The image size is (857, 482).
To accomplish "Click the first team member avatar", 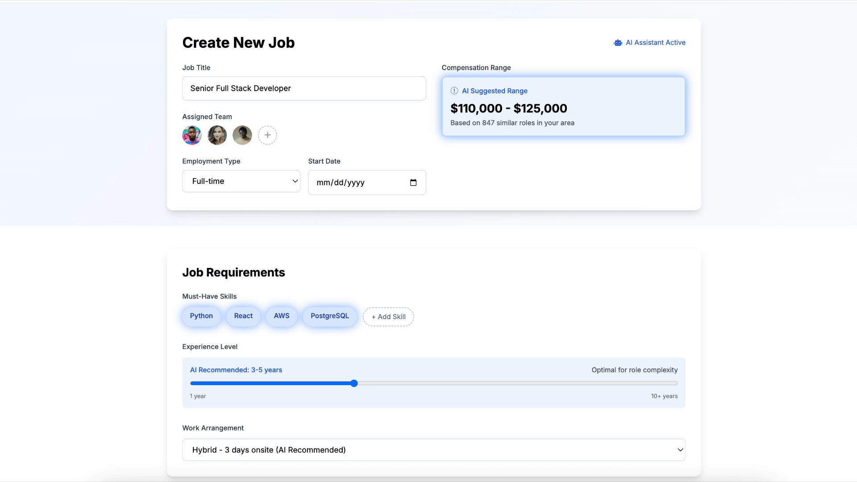I will pos(192,135).
